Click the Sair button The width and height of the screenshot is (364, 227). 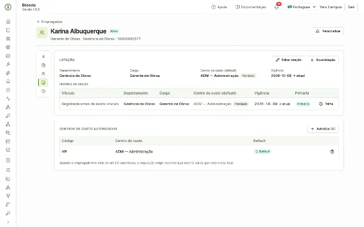pyautogui.click(x=351, y=7)
